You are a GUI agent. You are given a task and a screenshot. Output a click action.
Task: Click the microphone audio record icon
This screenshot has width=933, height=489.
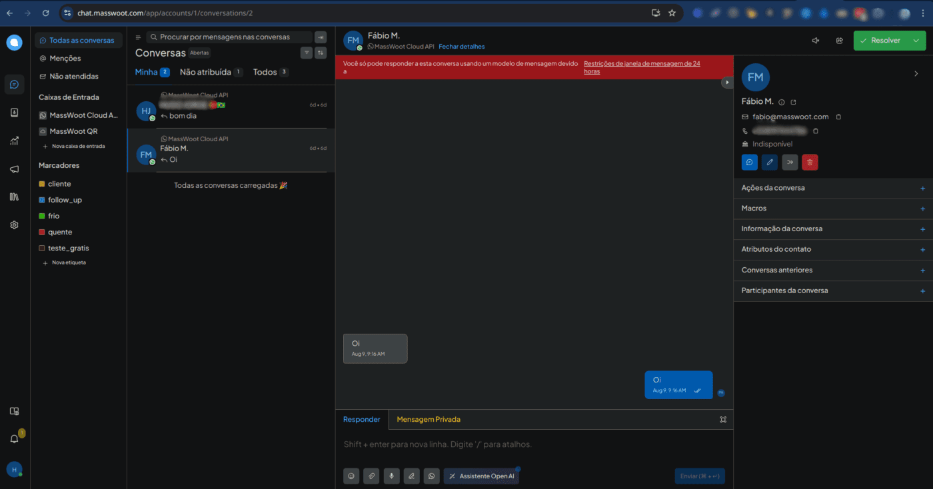pos(391,476)
